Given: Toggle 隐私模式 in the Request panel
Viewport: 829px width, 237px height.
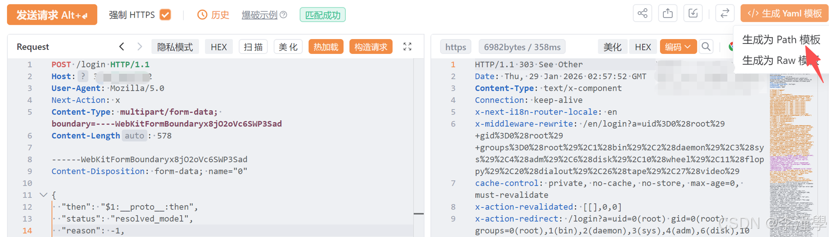Looking at the screenshot, I should click(x=175, y=47).
